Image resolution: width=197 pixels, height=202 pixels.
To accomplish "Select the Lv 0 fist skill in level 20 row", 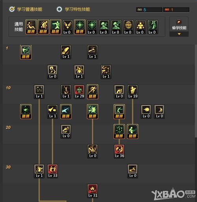I will (66, 132).
